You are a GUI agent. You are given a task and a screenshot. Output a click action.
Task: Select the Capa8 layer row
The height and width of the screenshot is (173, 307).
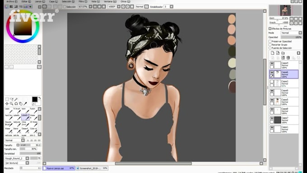tap(284, 111)
